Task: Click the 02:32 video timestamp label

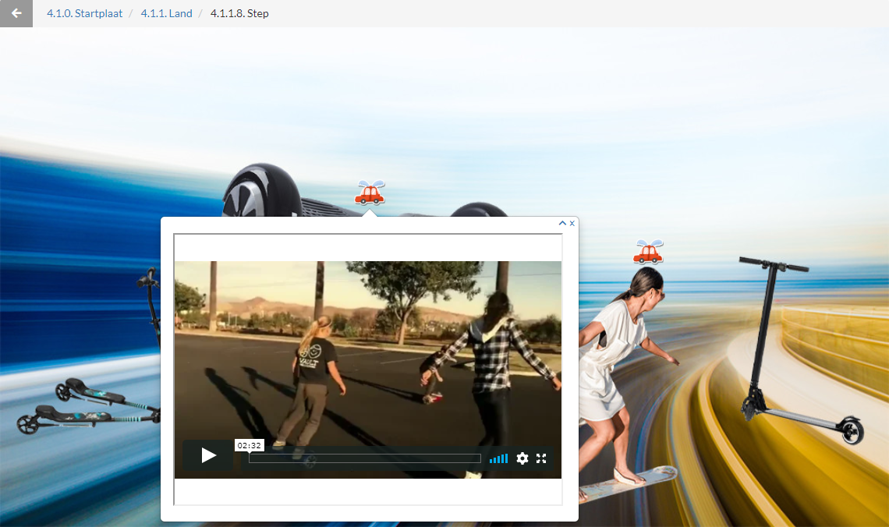Action: click(249, 445)
